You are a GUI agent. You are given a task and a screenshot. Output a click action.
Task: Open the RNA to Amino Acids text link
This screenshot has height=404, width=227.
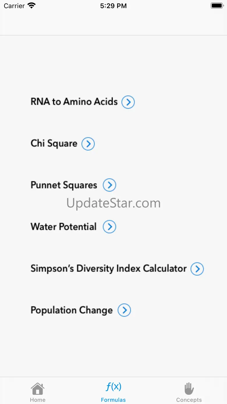point(74,102)
